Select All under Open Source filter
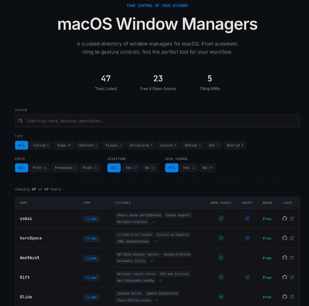309x306 pixels. click(x=171, y=168)
